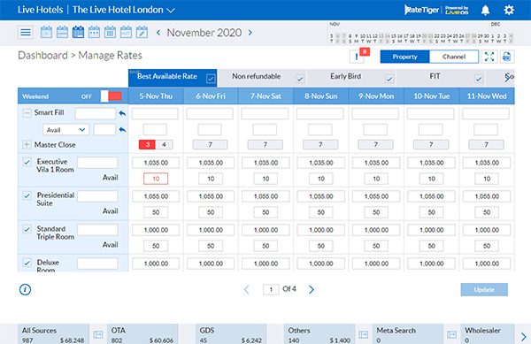Toggle Non refundable checkbox

tap(300, 79)
